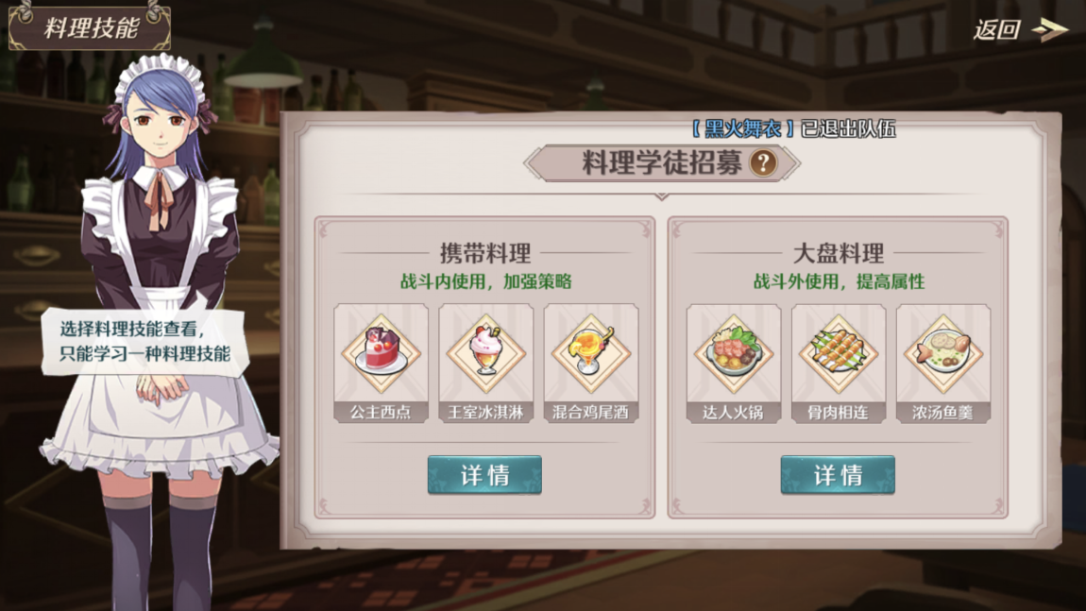Click the 携带料理 panel heading
Image resolution: width=1086 pixels, height=611 pixels.
[484, 253]
